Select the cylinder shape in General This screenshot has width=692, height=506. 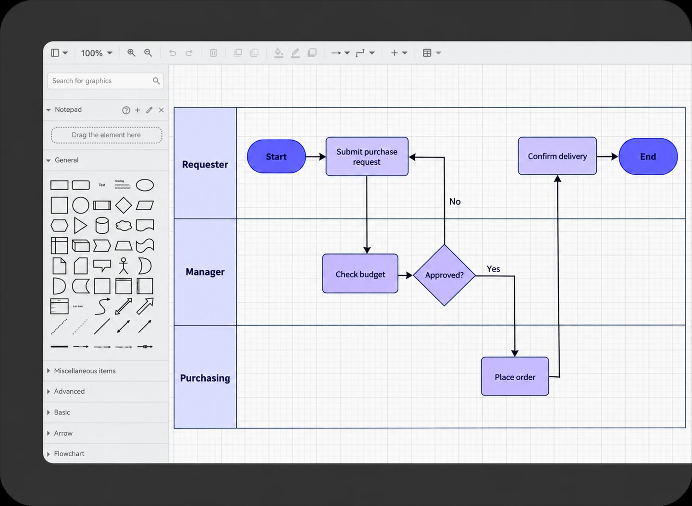tap(102, 225)
